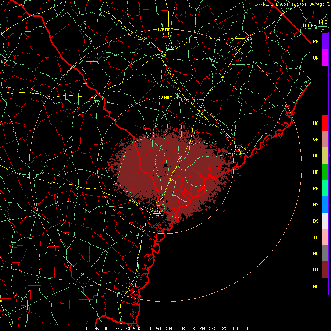The height and width of the screenshot is (331, 331).
Task: Click the DS legend label
Action: 316,221
